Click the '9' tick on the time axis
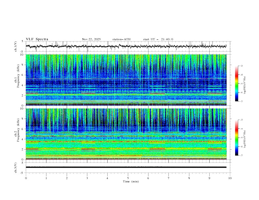 (209, 178)
